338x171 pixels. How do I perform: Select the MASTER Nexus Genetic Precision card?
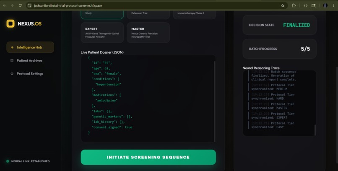148,33
